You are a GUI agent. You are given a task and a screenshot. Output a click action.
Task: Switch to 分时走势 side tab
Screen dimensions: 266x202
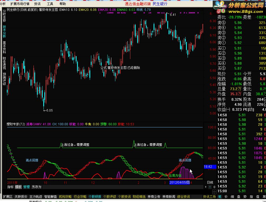[4, 16]
